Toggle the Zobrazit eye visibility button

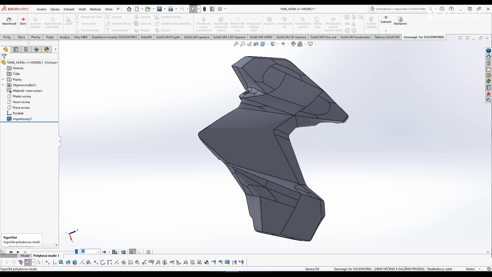(x=386, y=17)
